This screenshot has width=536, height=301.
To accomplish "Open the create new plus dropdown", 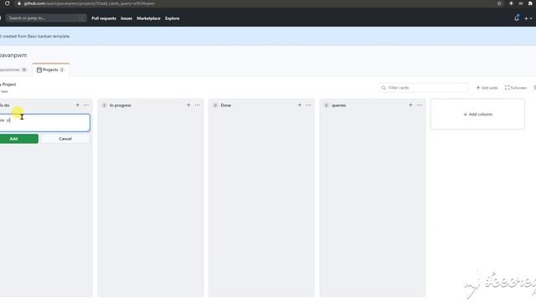I will (x=528, y=18).
